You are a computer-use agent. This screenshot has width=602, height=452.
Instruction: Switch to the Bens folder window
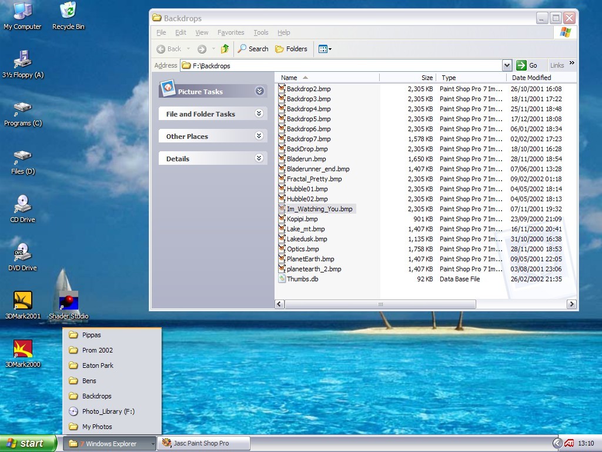coord(112,381)
